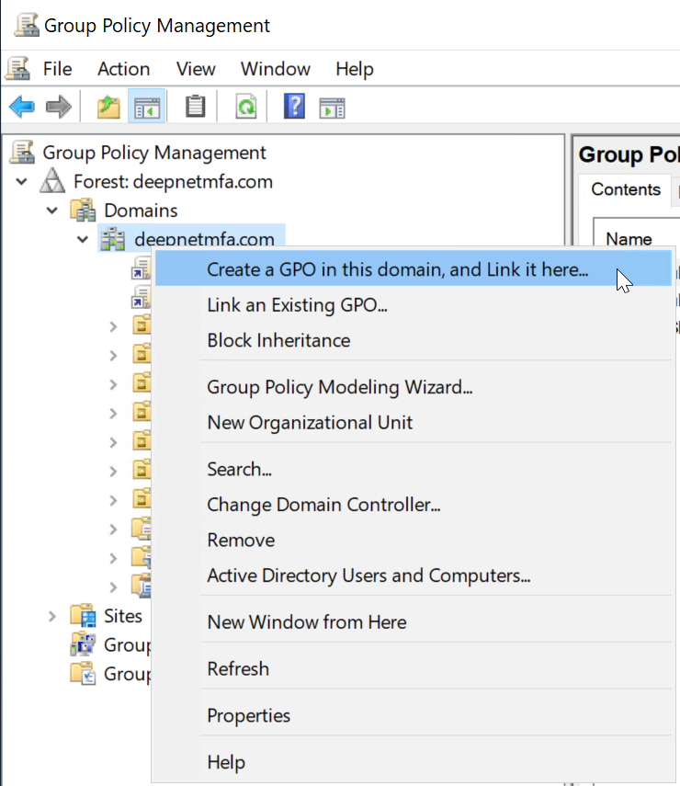Open Help via blue question mark icon
The image size is (680, 786).
[x=294, y=108]
